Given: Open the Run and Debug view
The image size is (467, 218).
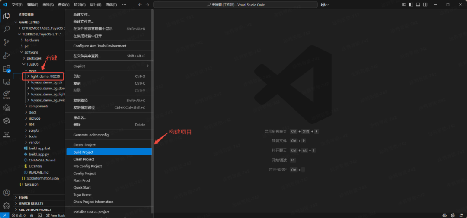Looking at the screenshot, I should point(6,55).
